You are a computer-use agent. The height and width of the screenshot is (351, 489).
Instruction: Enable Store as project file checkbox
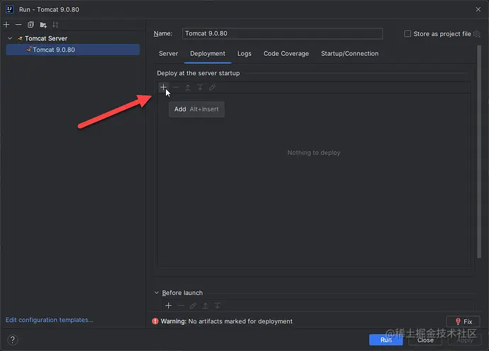point(407,34)
